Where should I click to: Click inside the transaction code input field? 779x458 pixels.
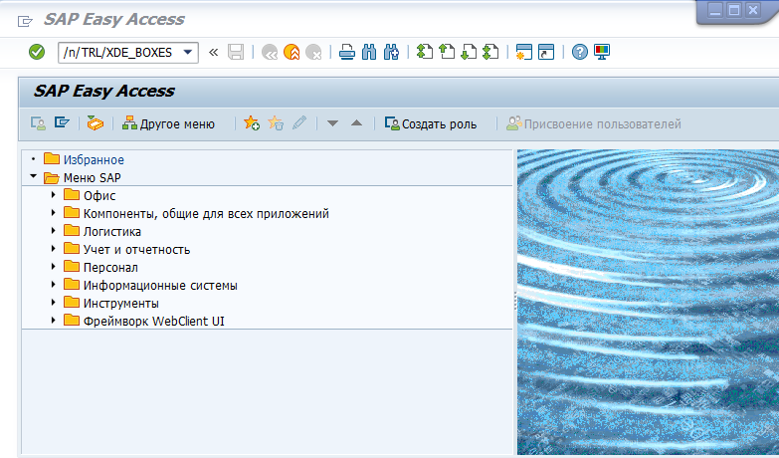coord(117,52)
